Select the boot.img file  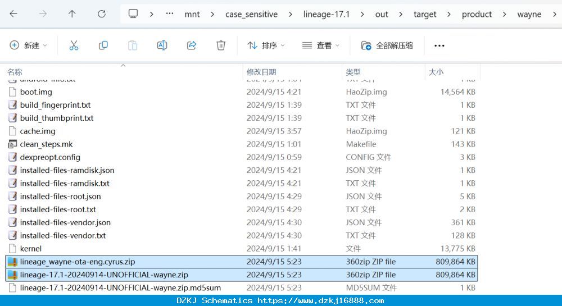tap(242, 92)
